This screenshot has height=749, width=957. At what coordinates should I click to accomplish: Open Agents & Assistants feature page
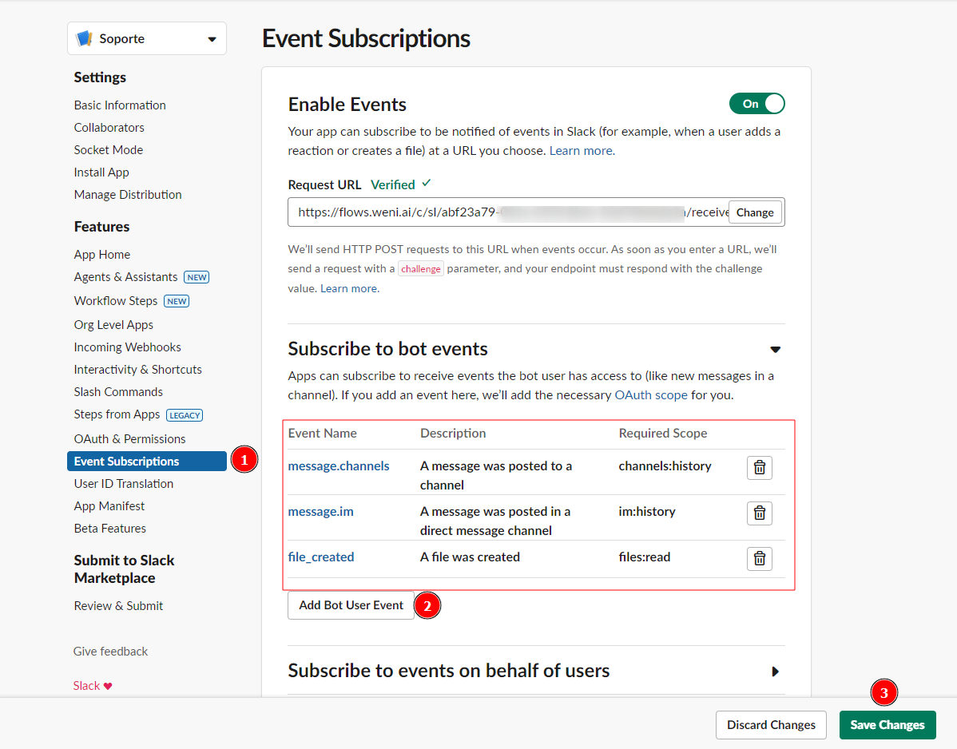tap(125, 277)
